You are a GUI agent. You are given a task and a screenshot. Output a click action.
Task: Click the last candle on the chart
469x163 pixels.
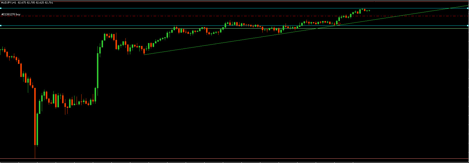369,10
